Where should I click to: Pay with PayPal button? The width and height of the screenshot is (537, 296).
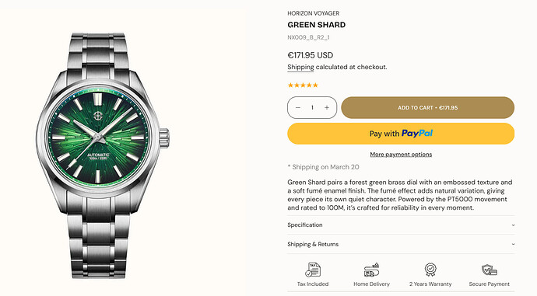pyautogui.click(x=401, y=134)
